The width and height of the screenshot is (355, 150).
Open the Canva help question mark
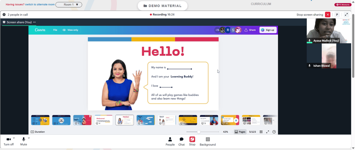(x=274, y=132)
